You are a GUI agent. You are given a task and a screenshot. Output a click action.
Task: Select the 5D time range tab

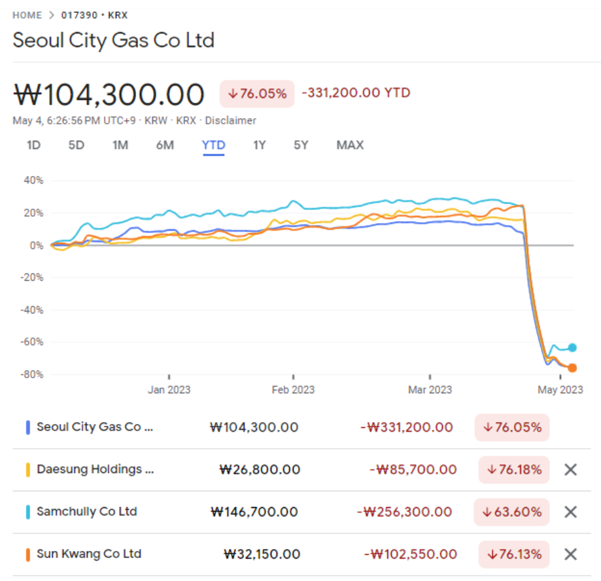tap(76, 145)
